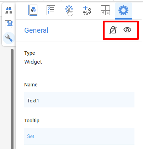Open the Actions tab with pointer icon
The image size is (143, 149).
tap(69, 10)
